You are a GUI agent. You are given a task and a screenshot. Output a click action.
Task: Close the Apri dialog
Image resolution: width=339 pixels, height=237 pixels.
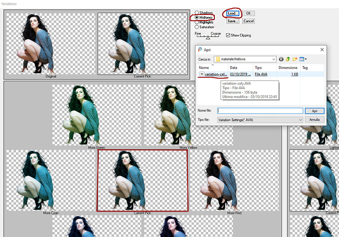pyautogui.click(x=322, y=50)
